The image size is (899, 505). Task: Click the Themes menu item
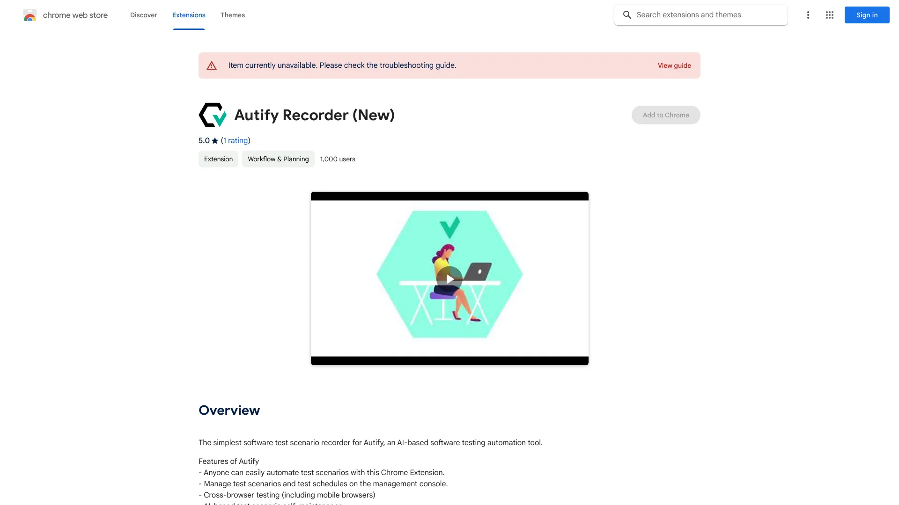pyautogui.click(x=233, y=15)
